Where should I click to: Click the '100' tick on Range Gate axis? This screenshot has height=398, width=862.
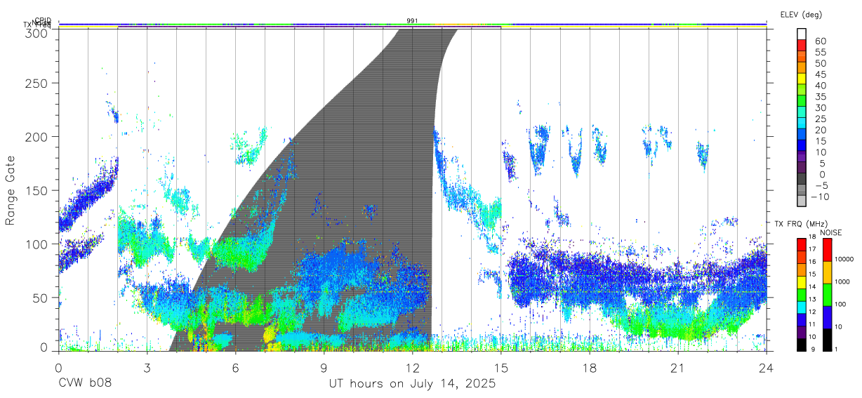[x=38, y=244]
